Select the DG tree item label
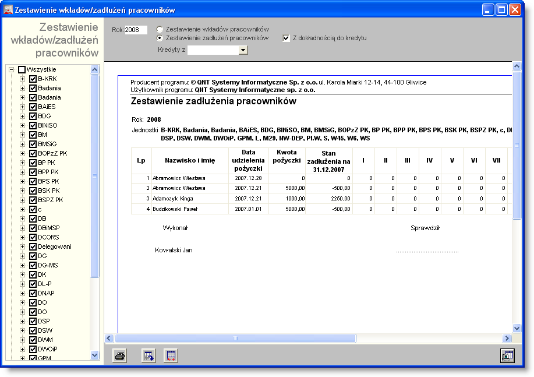This screenshot has width=534, height=377. (x=43, y=256)
